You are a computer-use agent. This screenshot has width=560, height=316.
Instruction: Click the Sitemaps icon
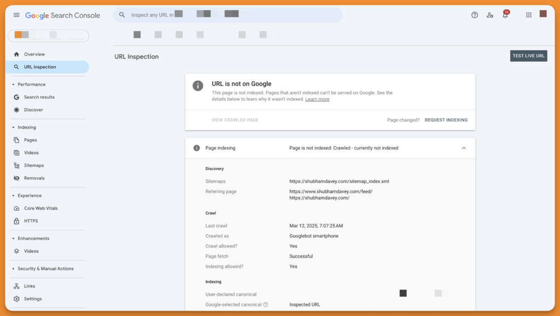coord(16,165)
